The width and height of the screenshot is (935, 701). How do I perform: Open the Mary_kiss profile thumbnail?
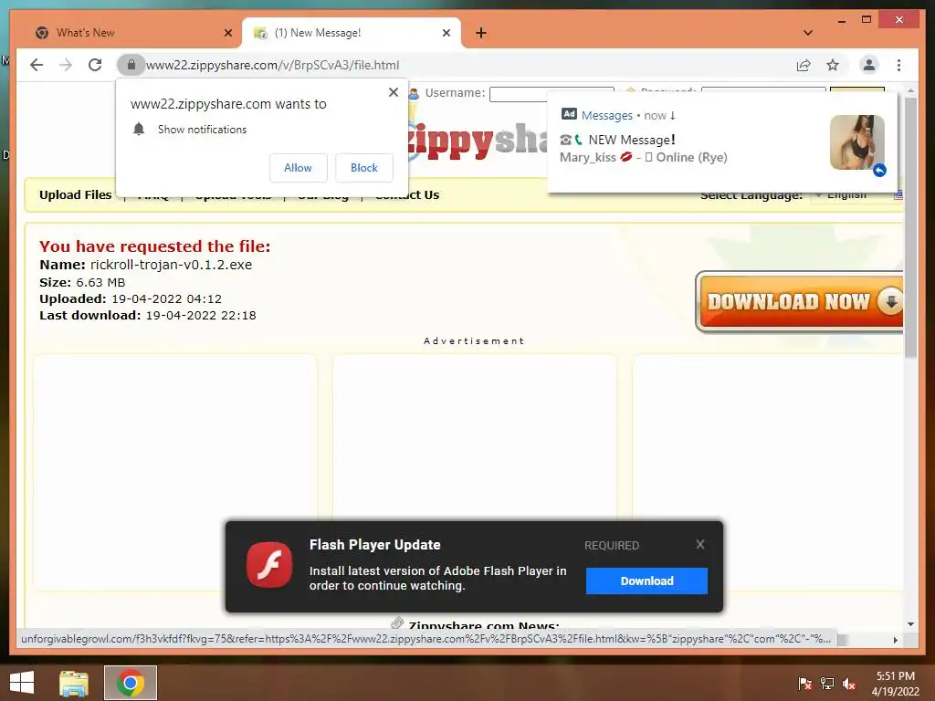pyautogui.click(x=856, y=142)
